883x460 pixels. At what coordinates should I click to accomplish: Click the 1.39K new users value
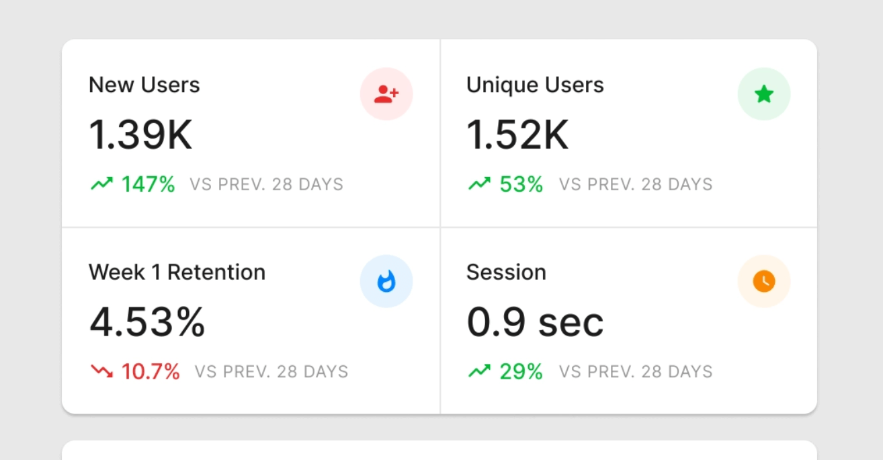pyautogui.click(x=140, y=135)
